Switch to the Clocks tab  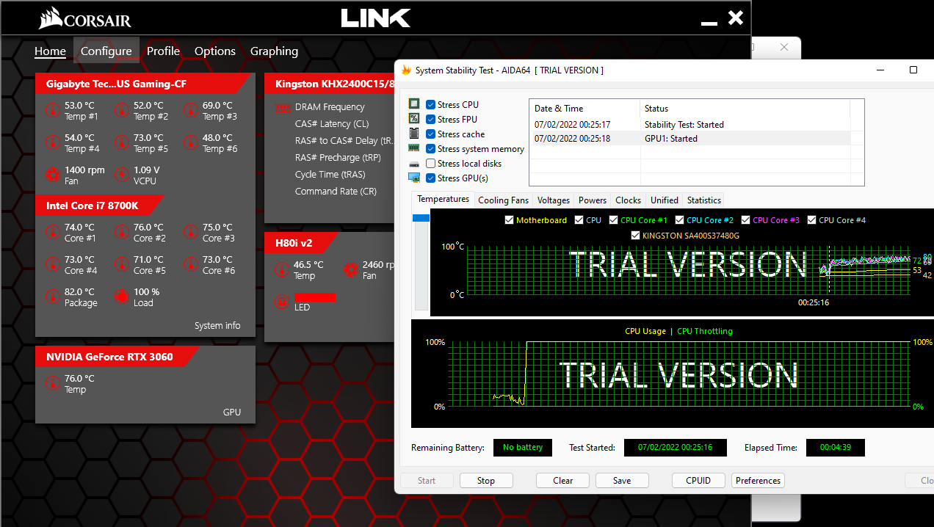(628, 200)
